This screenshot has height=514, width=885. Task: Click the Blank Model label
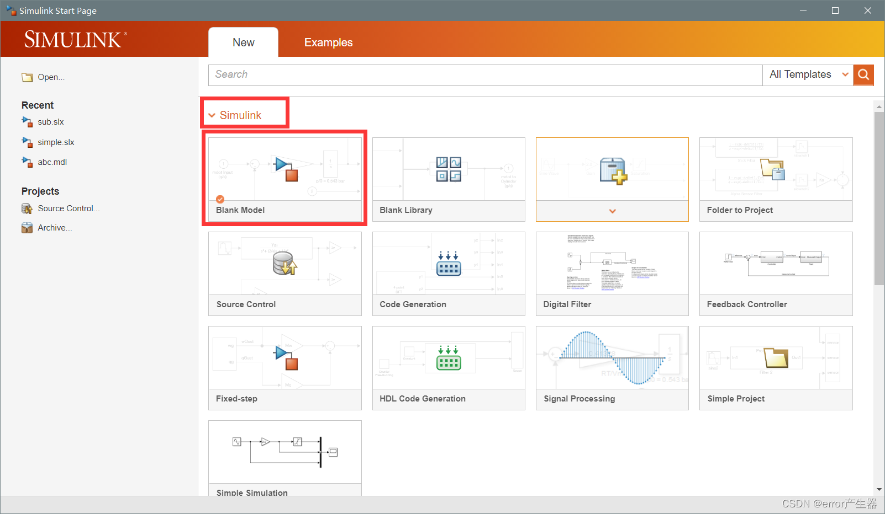(240, 210)
